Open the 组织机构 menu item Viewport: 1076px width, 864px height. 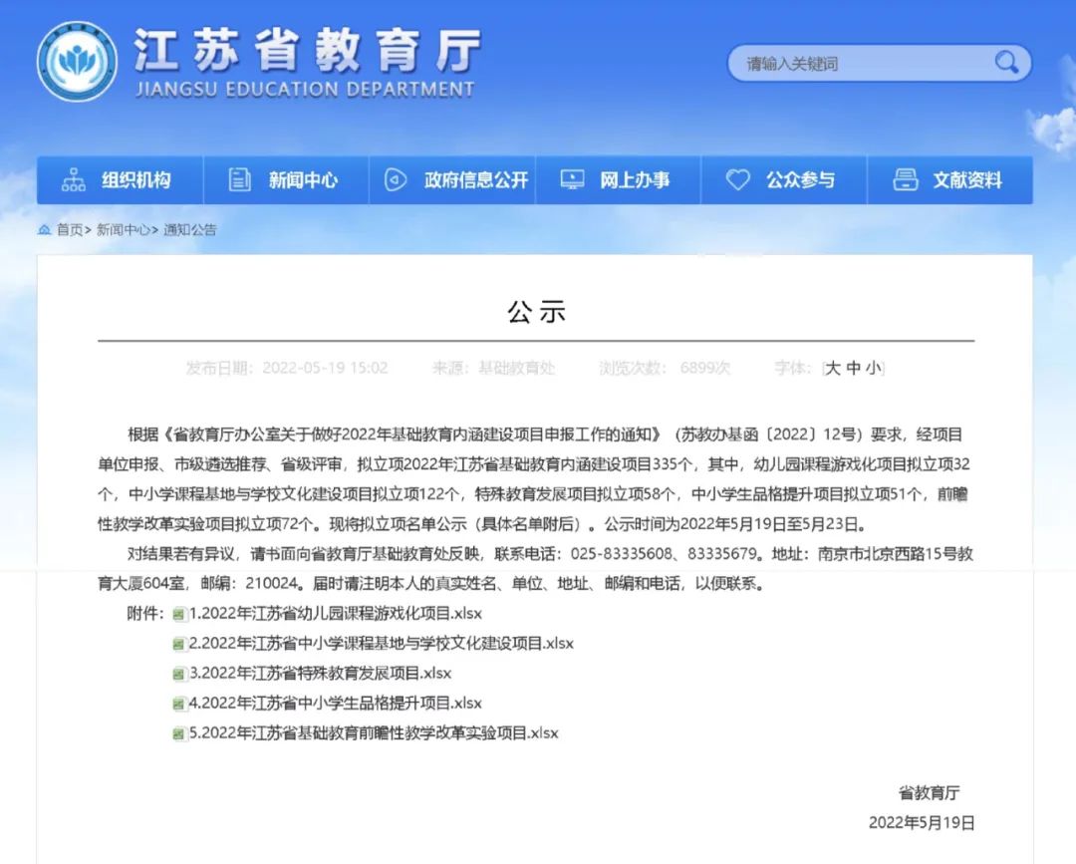tap(121, 179)
